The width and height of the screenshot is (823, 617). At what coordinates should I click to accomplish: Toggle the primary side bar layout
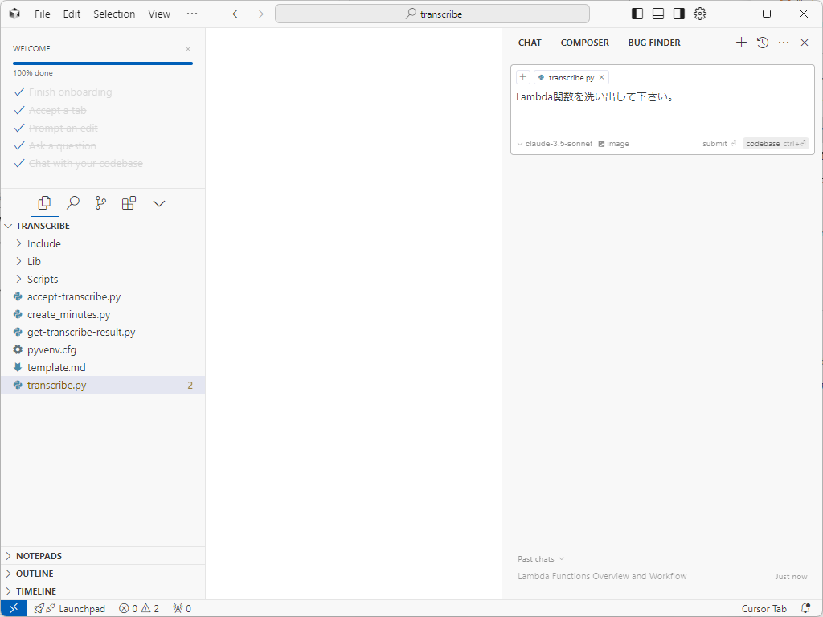pos(637,14)
